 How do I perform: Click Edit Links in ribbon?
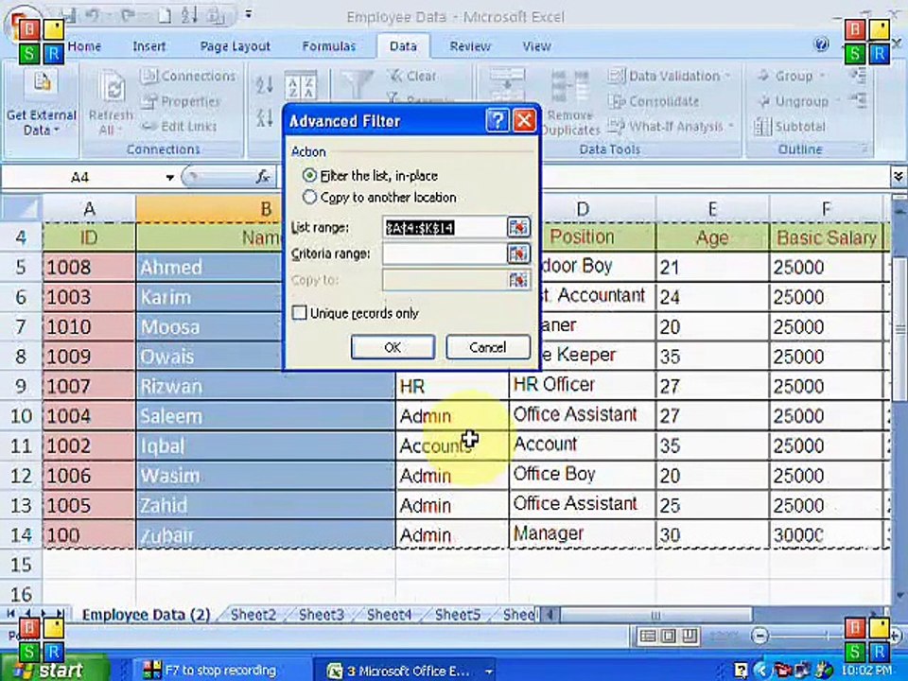[x=179, y=126]
